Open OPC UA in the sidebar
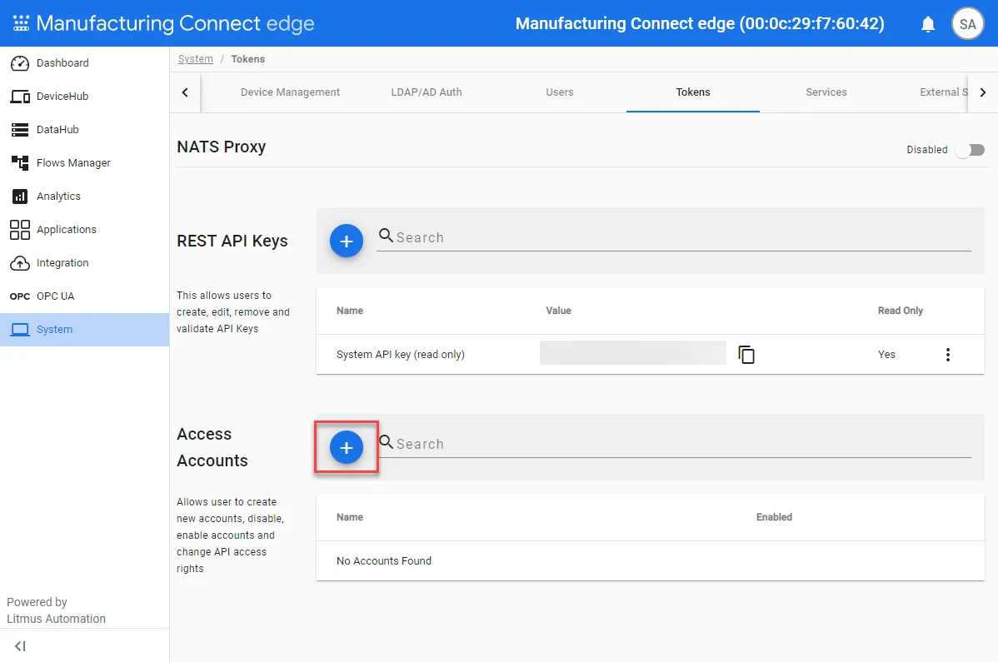Viewport: 998px width, 662px height. 85,296
